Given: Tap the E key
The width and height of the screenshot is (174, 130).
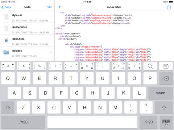Looking at the screenshot, I should click(x=40, y=78).
